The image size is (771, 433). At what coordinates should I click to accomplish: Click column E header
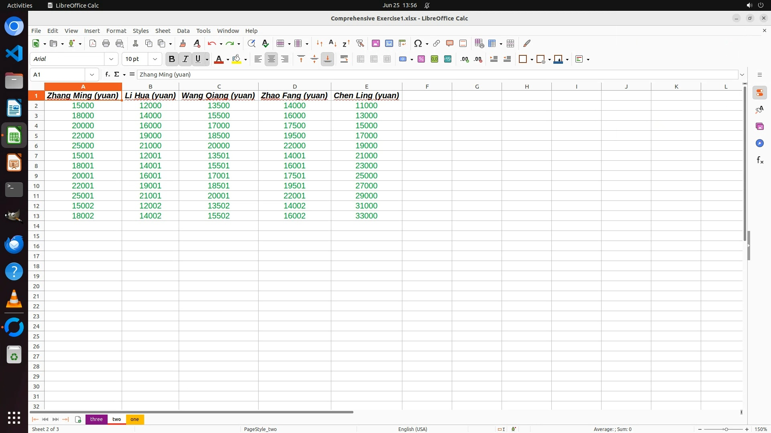(x=366, y=86)
